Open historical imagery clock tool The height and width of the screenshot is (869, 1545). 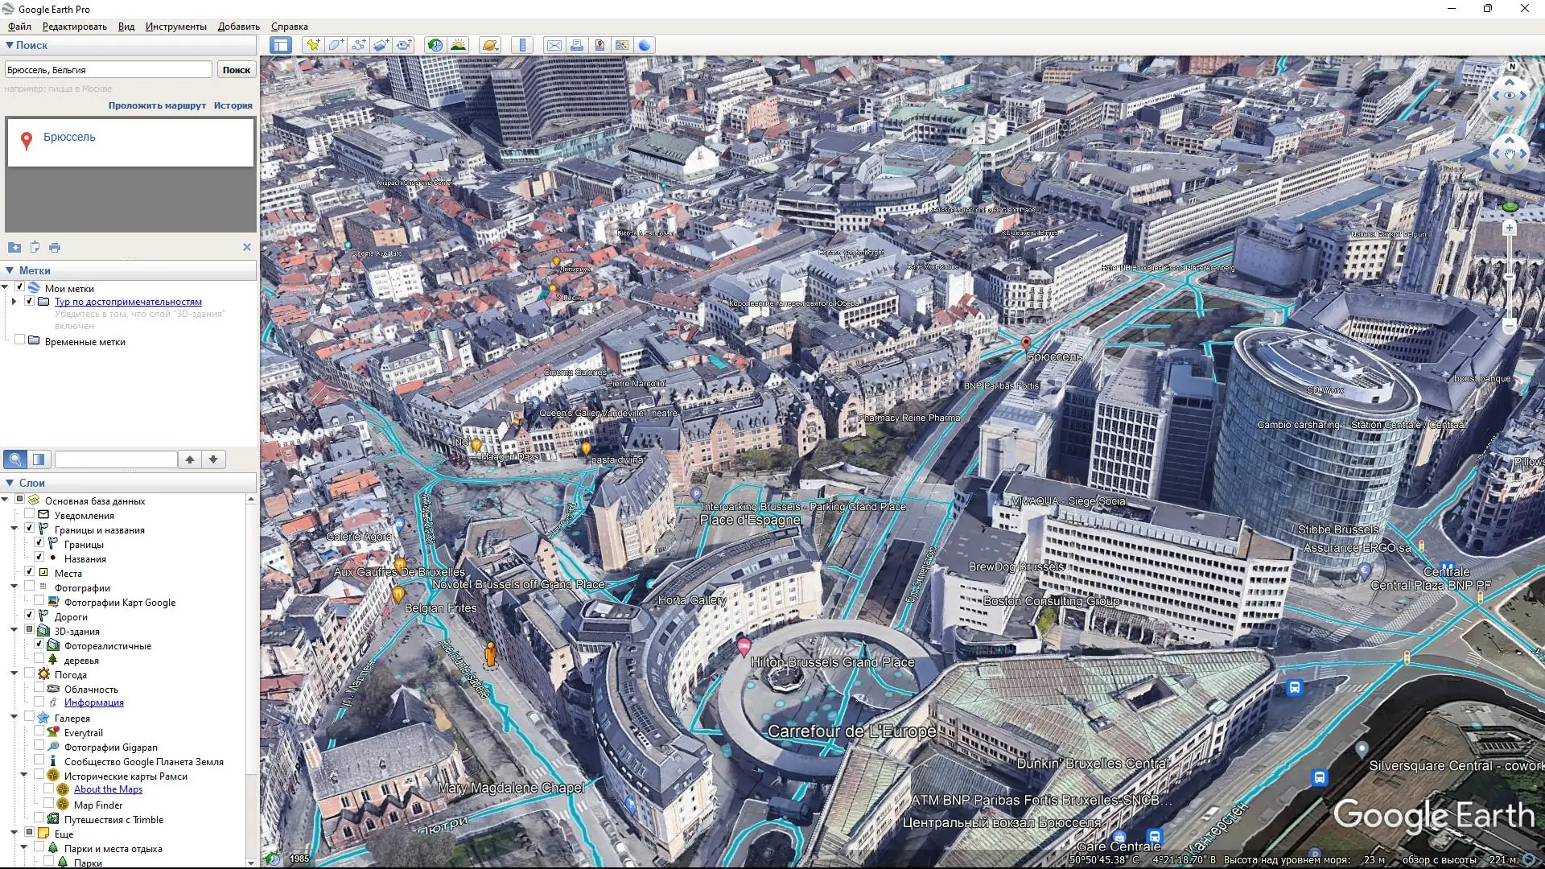435,45
